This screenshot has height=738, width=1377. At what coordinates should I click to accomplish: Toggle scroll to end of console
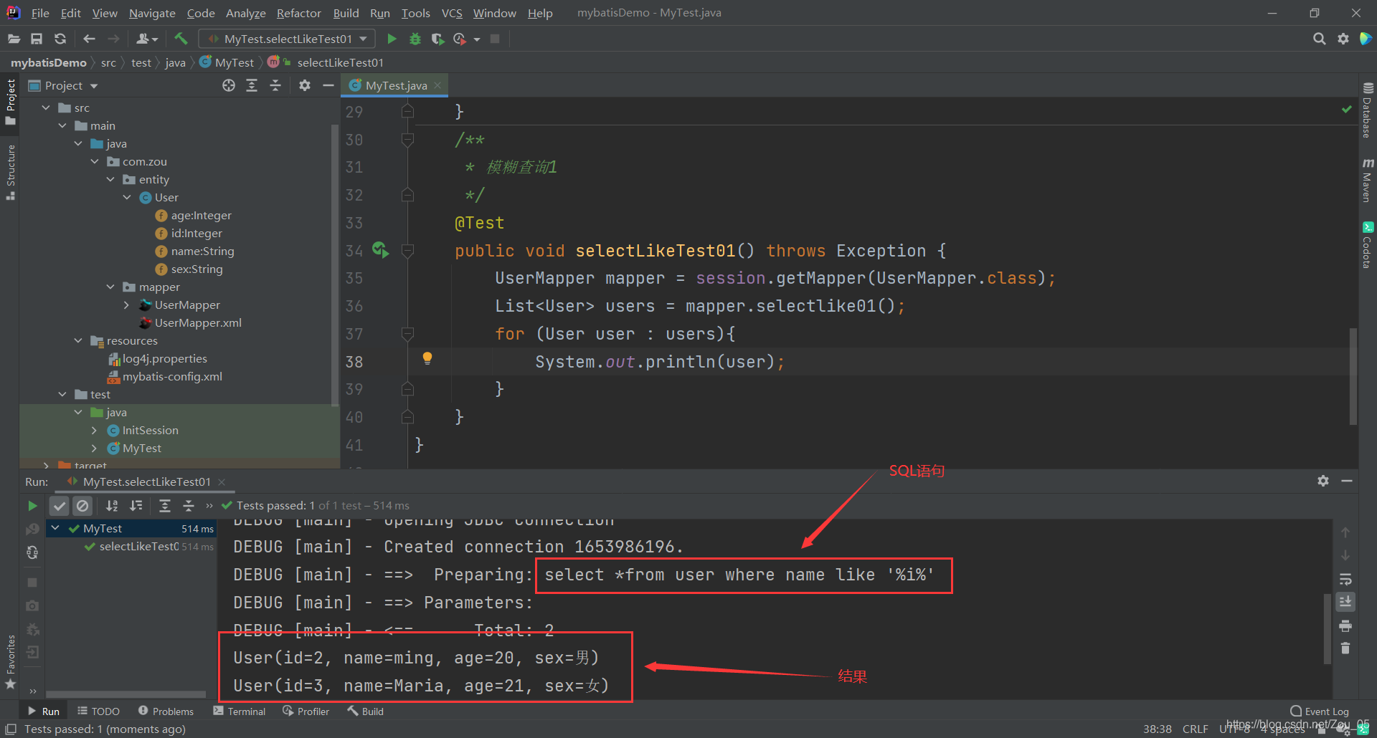[x=1345, y=602]
